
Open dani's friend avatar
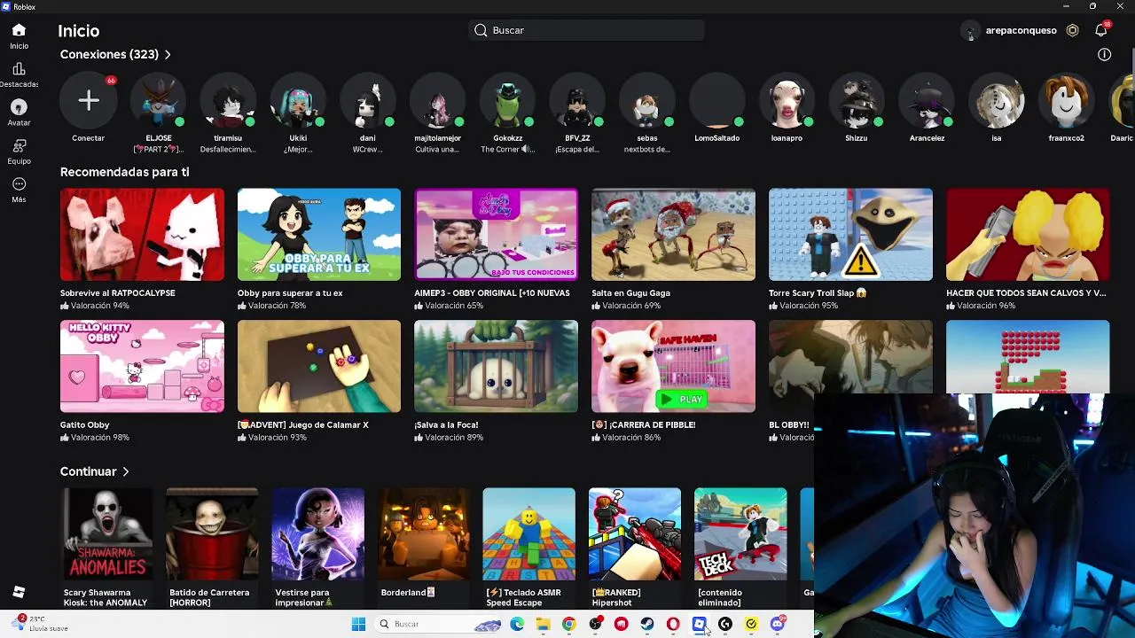368,101
